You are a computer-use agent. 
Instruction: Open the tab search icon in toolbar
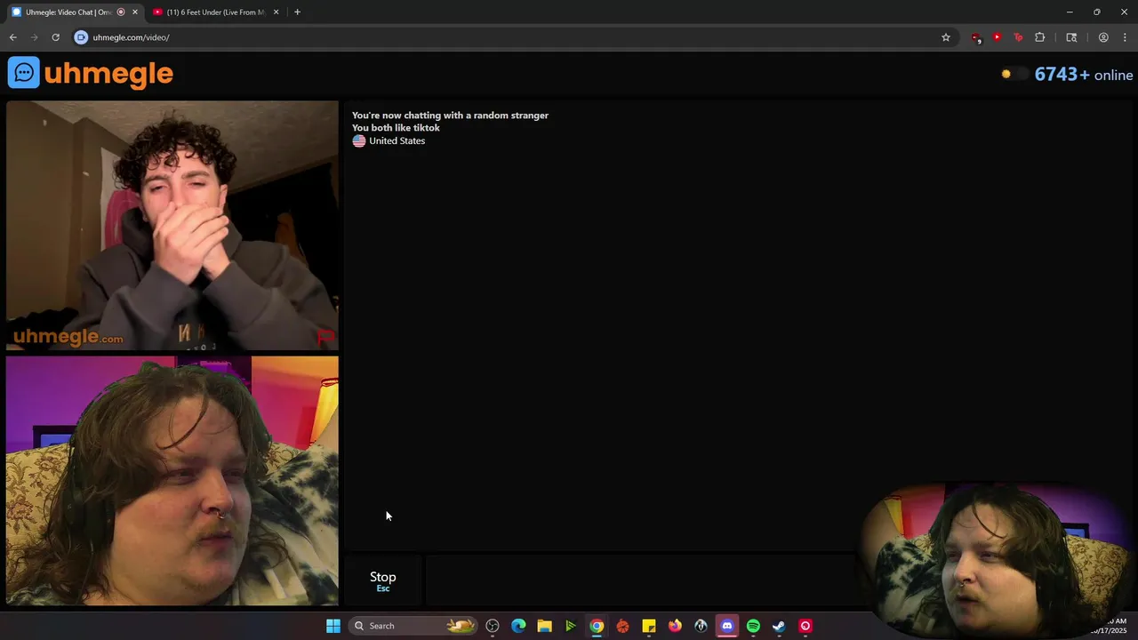pos(1071,37)
